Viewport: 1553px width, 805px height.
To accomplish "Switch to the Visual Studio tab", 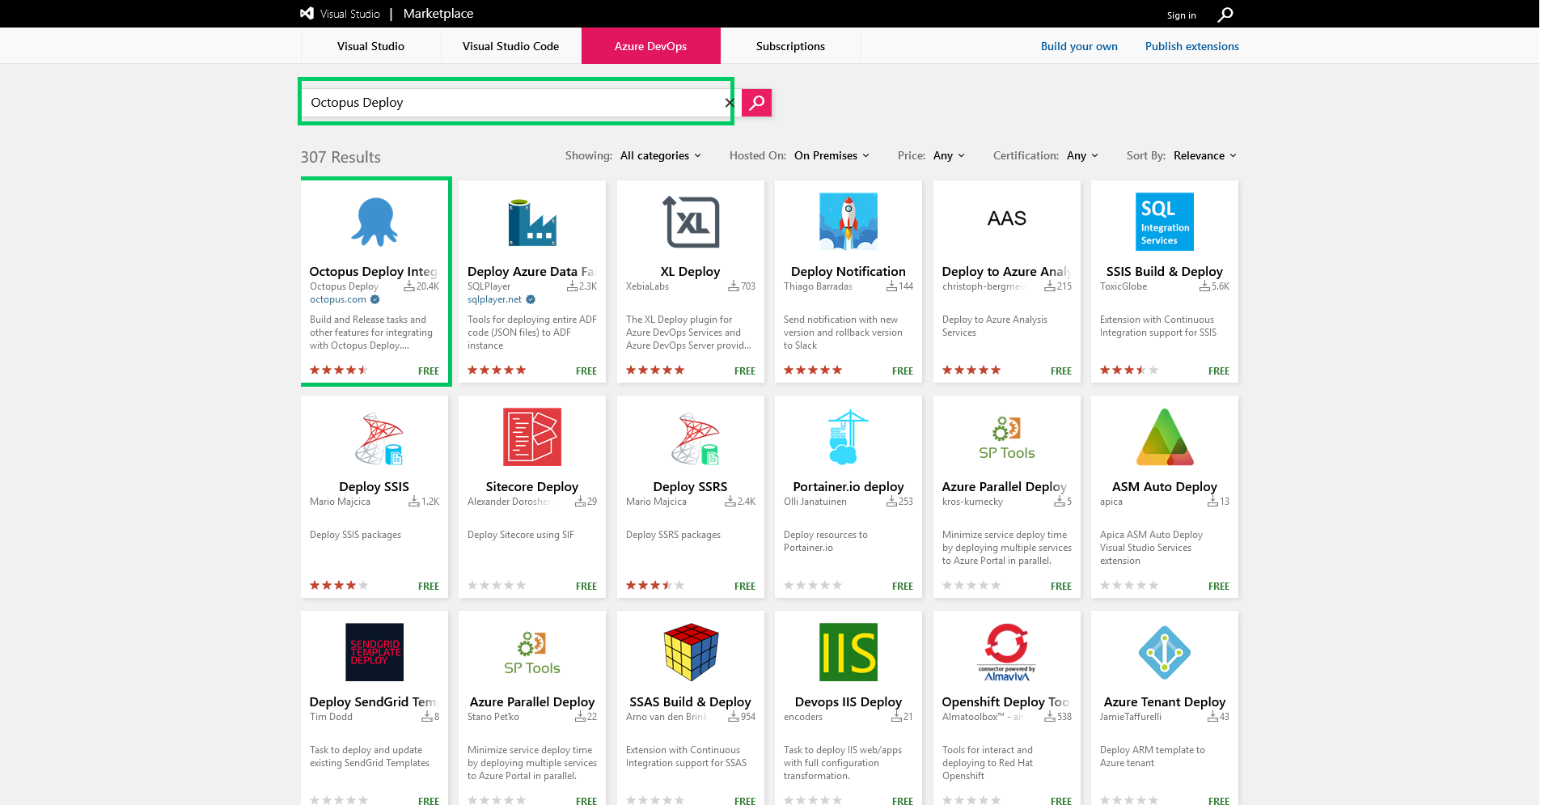I will point(370,46).
